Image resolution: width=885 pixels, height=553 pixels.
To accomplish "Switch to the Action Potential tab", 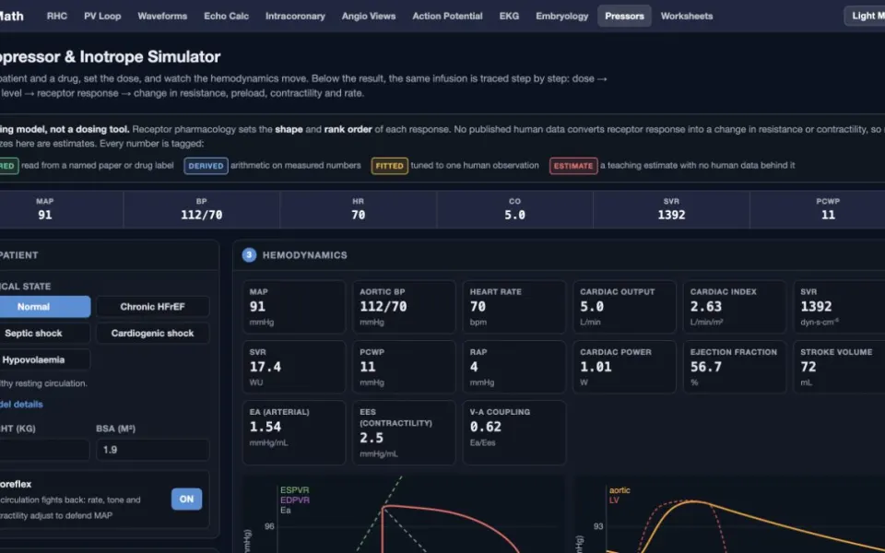I will coord(447,16).
